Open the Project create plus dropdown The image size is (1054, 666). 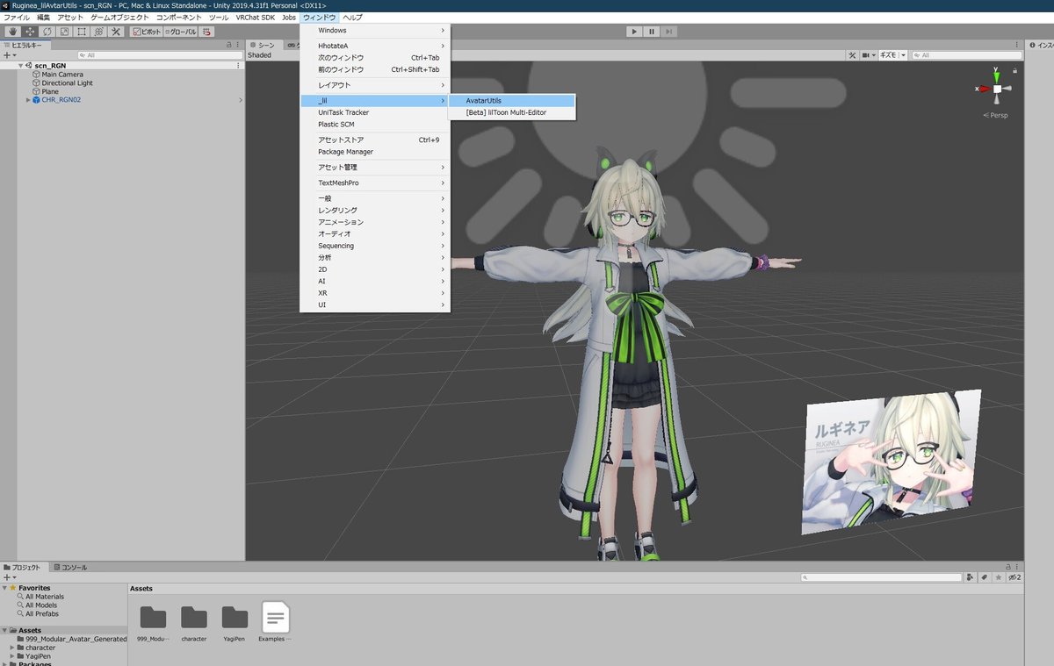click(9, 577)
